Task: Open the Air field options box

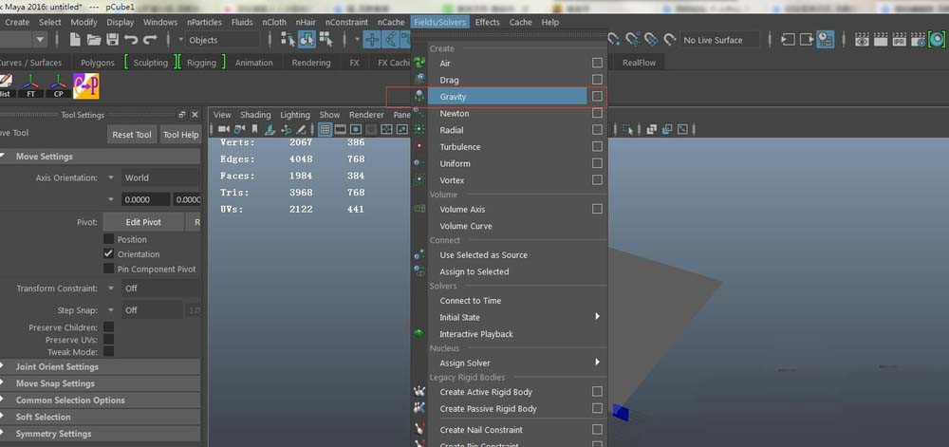Action: [597, 63]
